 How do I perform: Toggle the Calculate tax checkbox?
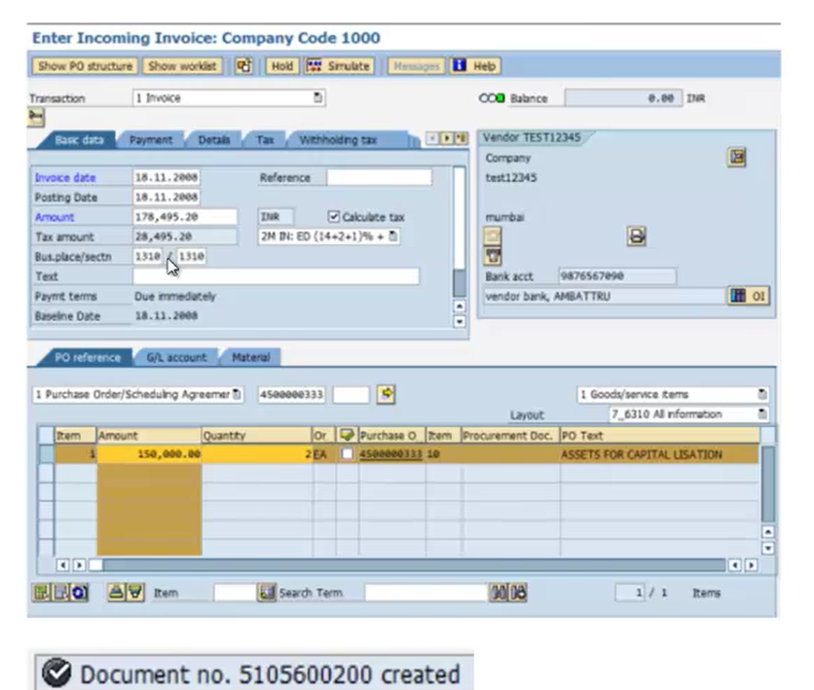point(334,216)
